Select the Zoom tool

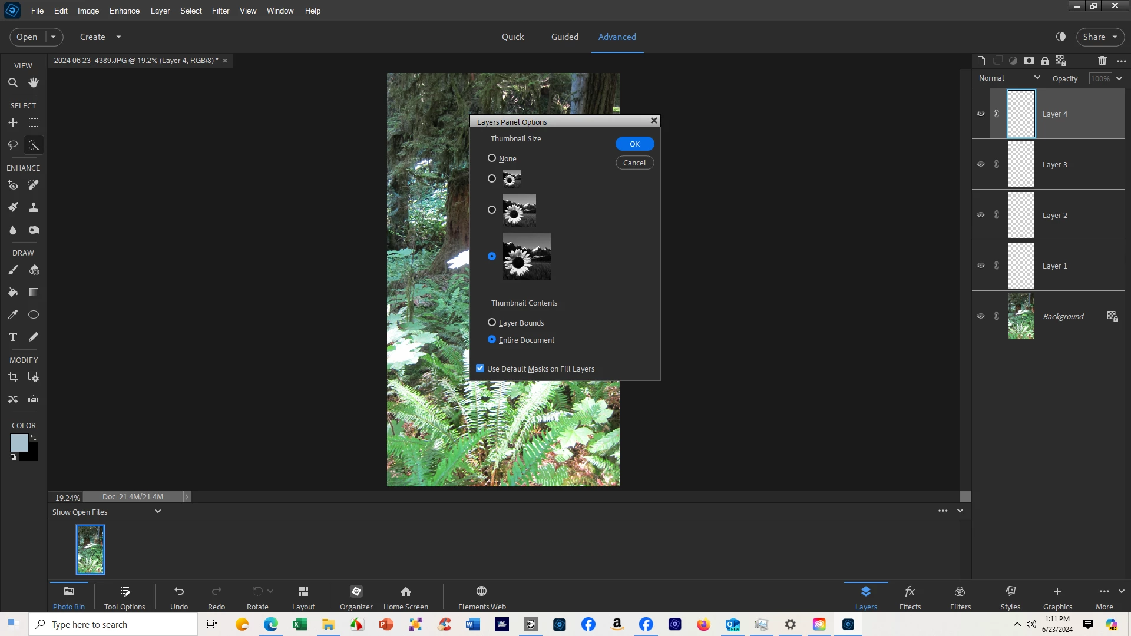12,82
